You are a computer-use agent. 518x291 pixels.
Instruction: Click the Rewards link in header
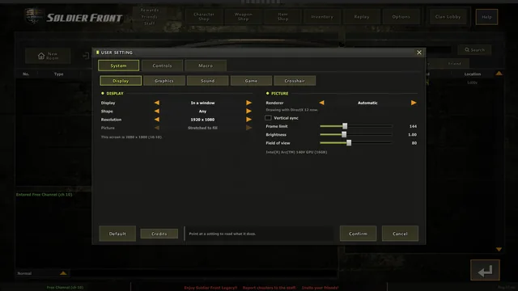pos(149,11)
